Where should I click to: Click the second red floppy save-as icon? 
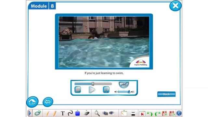(172, 113)
